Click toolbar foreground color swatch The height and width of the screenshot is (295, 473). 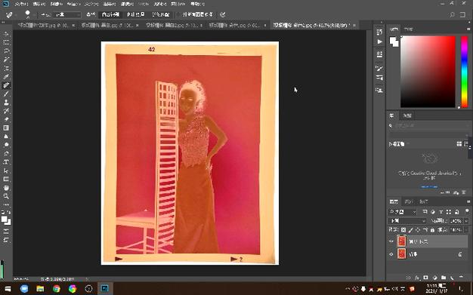(x=5, y=220)
